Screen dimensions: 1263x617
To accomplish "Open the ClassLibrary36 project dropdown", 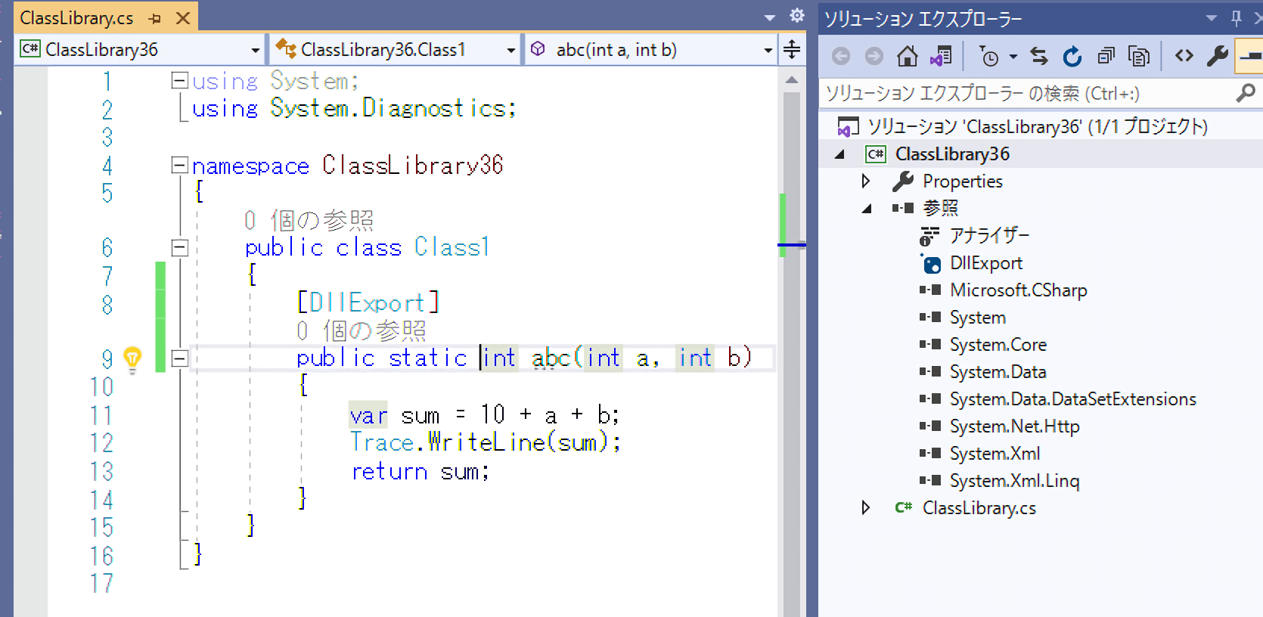I will (255, 51).
